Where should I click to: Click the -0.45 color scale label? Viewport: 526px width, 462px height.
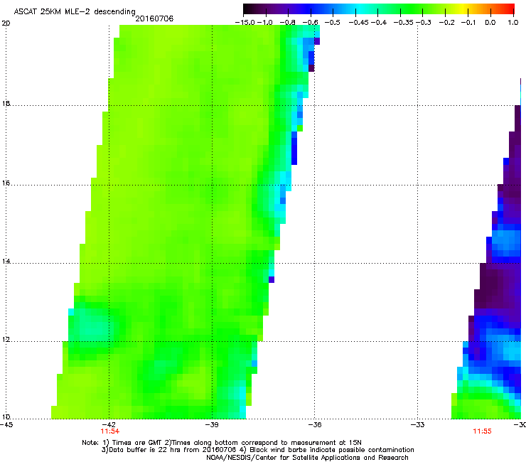tap(359, 23)
